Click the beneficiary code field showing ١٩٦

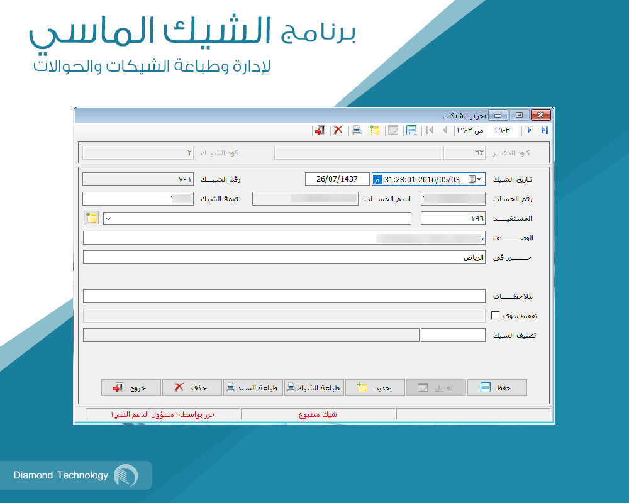(x=454, y=218)
